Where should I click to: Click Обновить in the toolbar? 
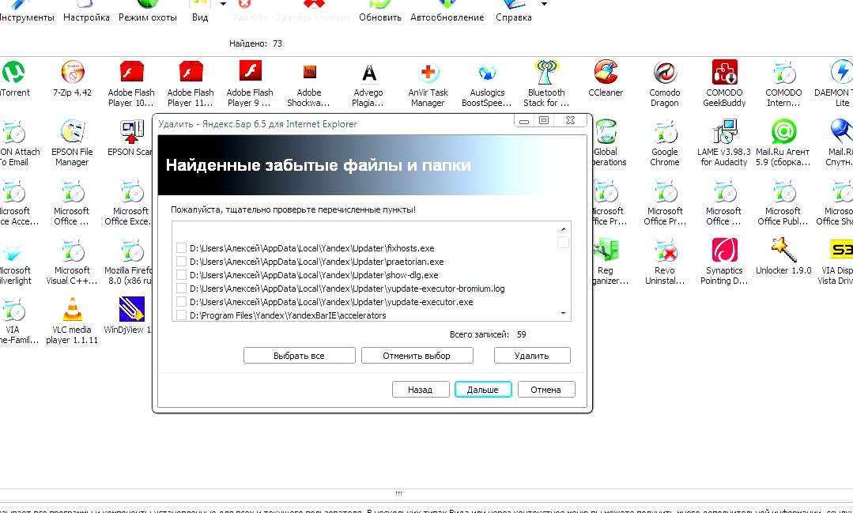click(380, 12)
